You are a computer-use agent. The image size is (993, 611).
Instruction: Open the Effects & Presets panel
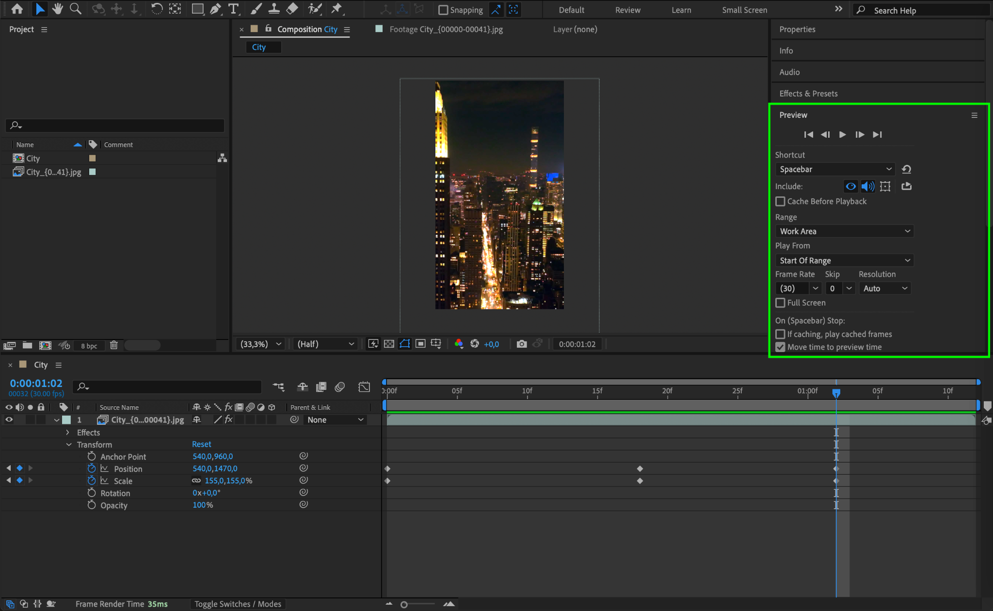808,94
